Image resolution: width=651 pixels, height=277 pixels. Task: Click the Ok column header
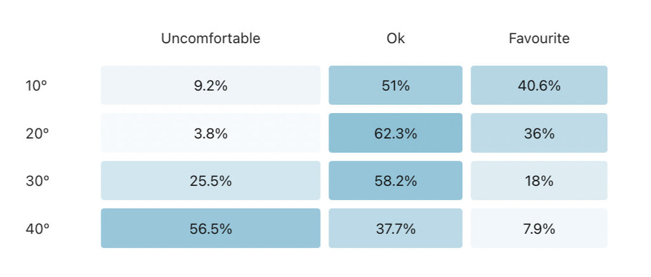(395, 39)
